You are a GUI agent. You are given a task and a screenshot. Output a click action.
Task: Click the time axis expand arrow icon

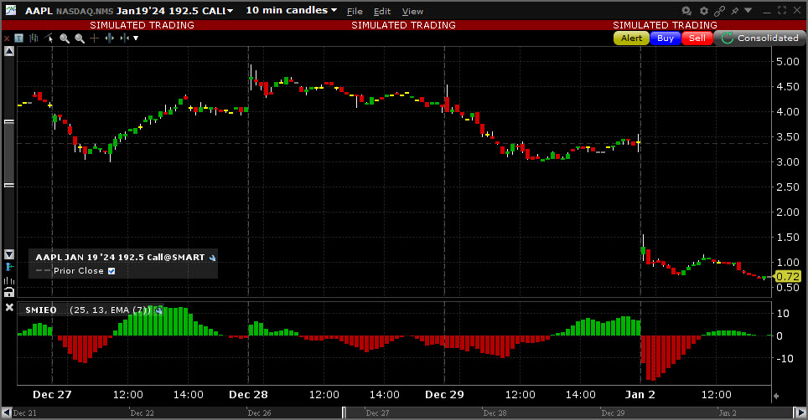(x=776, y=396)
